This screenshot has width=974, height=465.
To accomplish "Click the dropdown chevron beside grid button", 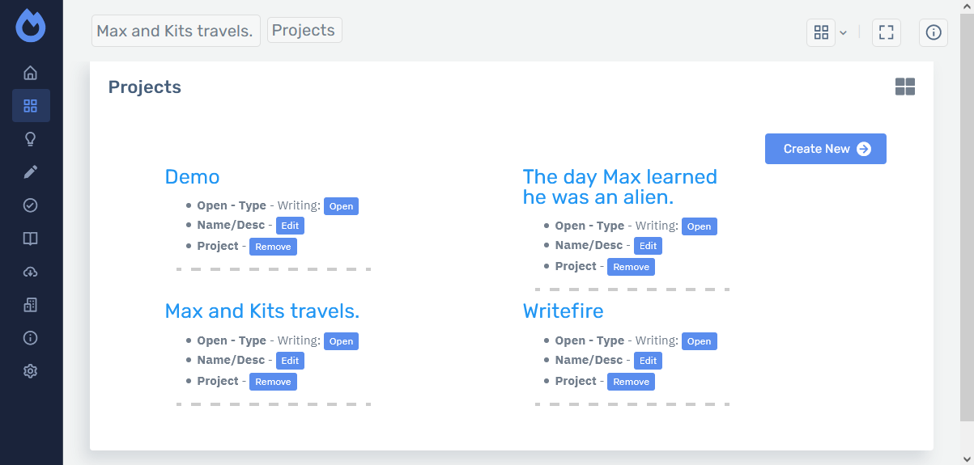I will [x=843, y=32].
